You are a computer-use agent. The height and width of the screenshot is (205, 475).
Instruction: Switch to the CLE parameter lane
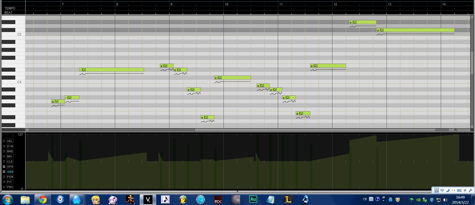point(10,161)
